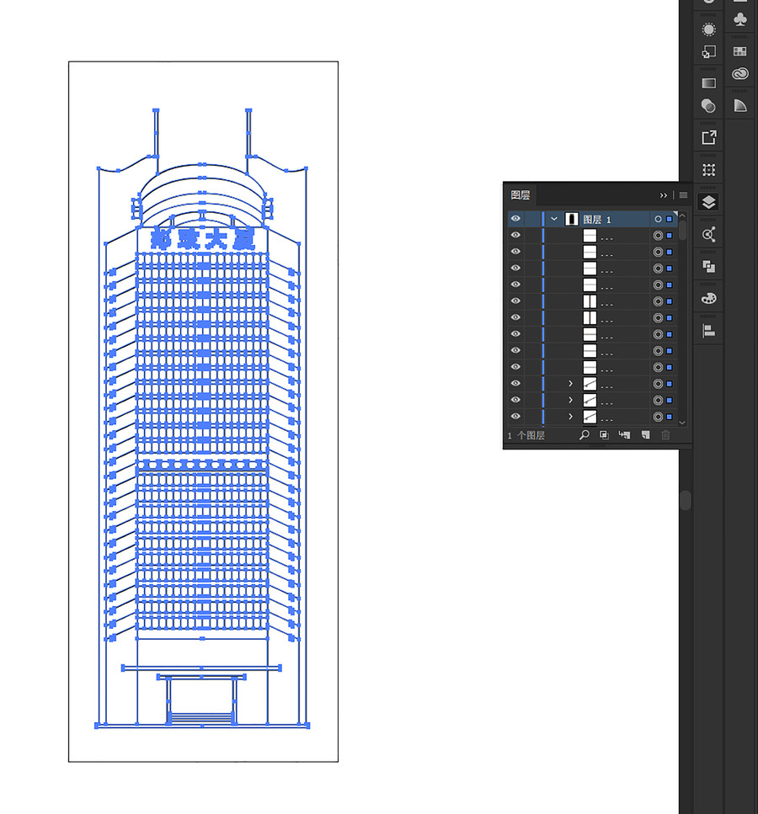Open the Graphic Styles panel icon
The height and width of the screenshot is (814, 758).
click(x=708, y=52)
